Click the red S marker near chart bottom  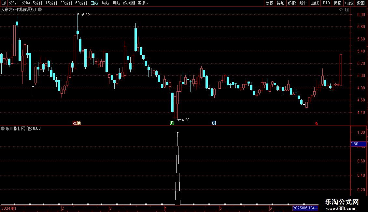pos(316,124)
